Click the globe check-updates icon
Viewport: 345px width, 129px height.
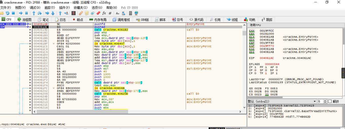point(136,13)
